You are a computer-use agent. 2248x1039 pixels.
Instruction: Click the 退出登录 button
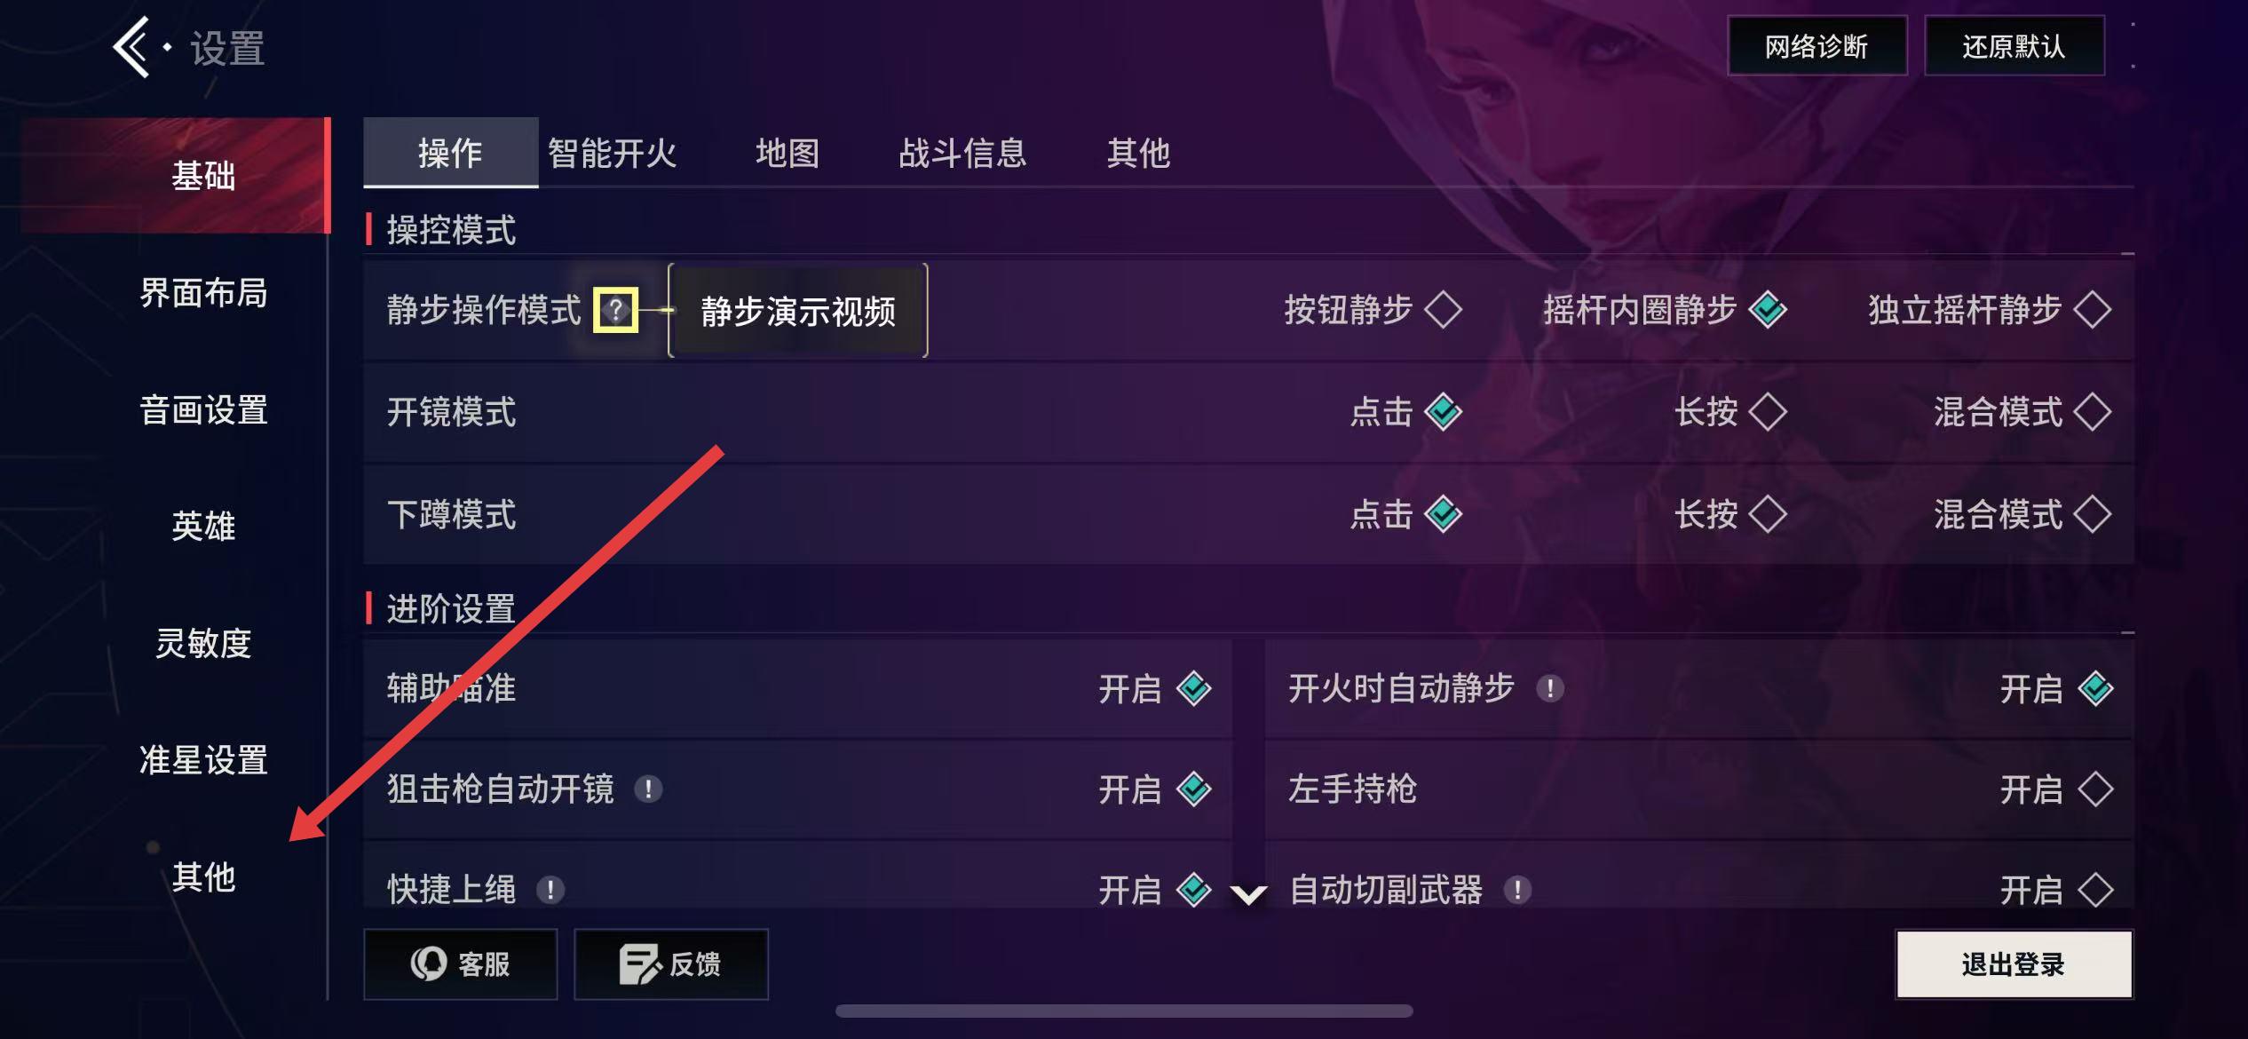tap(2014, 964)
